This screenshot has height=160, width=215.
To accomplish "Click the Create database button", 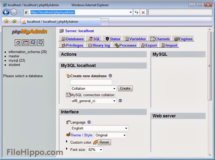I will (x=125, y=88).
